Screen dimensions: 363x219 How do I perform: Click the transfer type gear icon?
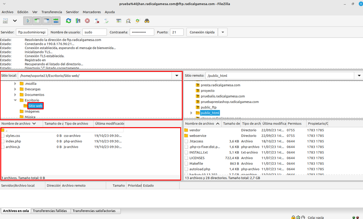pos(298,217)
